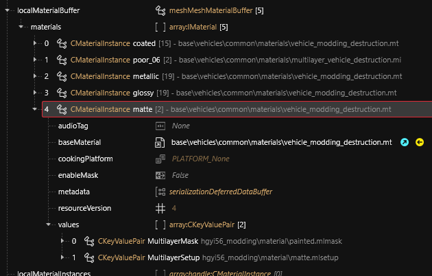Click the blue arrow icon beside baseMaterial path

[405, 143]
